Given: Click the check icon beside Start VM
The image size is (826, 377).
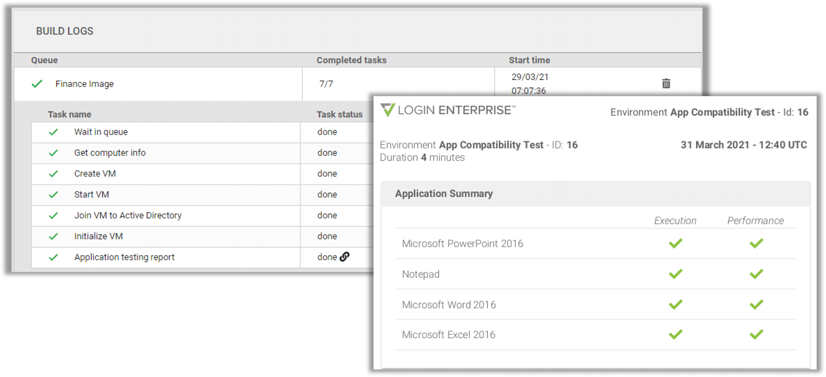Looking at the screenshot, I should pos(53,195).
